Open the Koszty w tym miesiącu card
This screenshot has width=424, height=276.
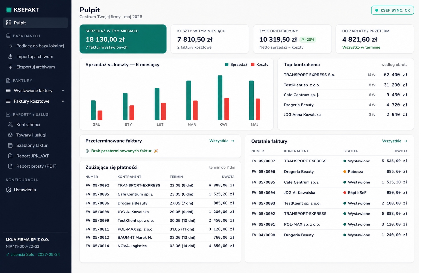point(210,39)
